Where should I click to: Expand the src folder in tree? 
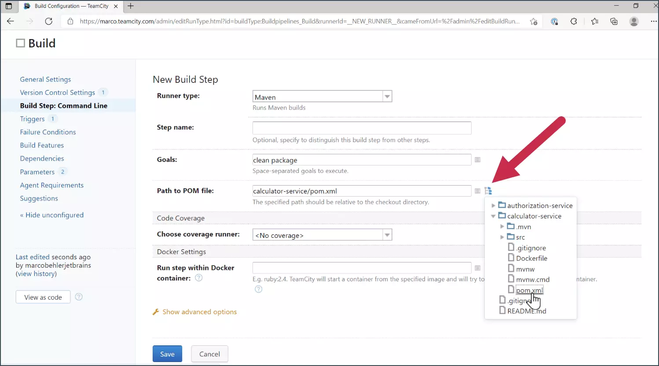502,237
